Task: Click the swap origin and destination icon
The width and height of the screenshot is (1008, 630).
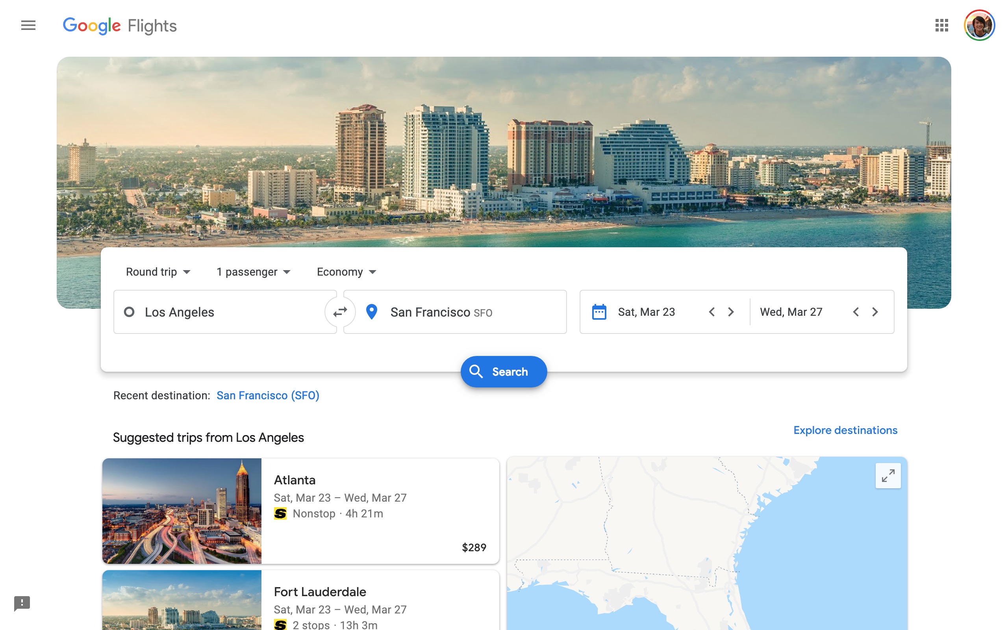Action: tap(340, 311)
